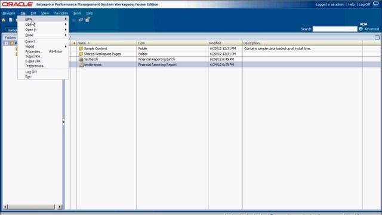Select the Sample Content row name
Viewport: 382px width, 215px height.
pyautogui.click(x=95, y=48)
